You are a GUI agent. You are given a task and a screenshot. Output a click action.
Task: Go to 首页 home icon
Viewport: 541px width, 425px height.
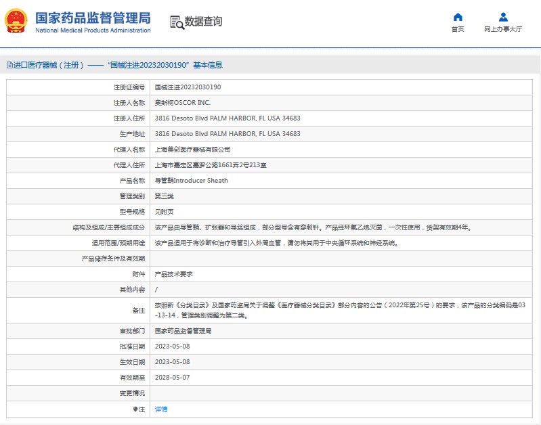click(458, 17)
